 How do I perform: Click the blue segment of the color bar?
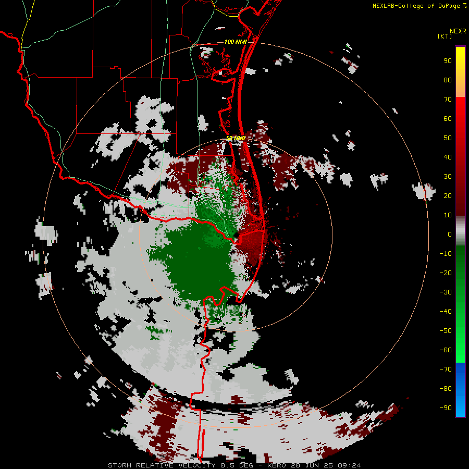coord(460,390)
